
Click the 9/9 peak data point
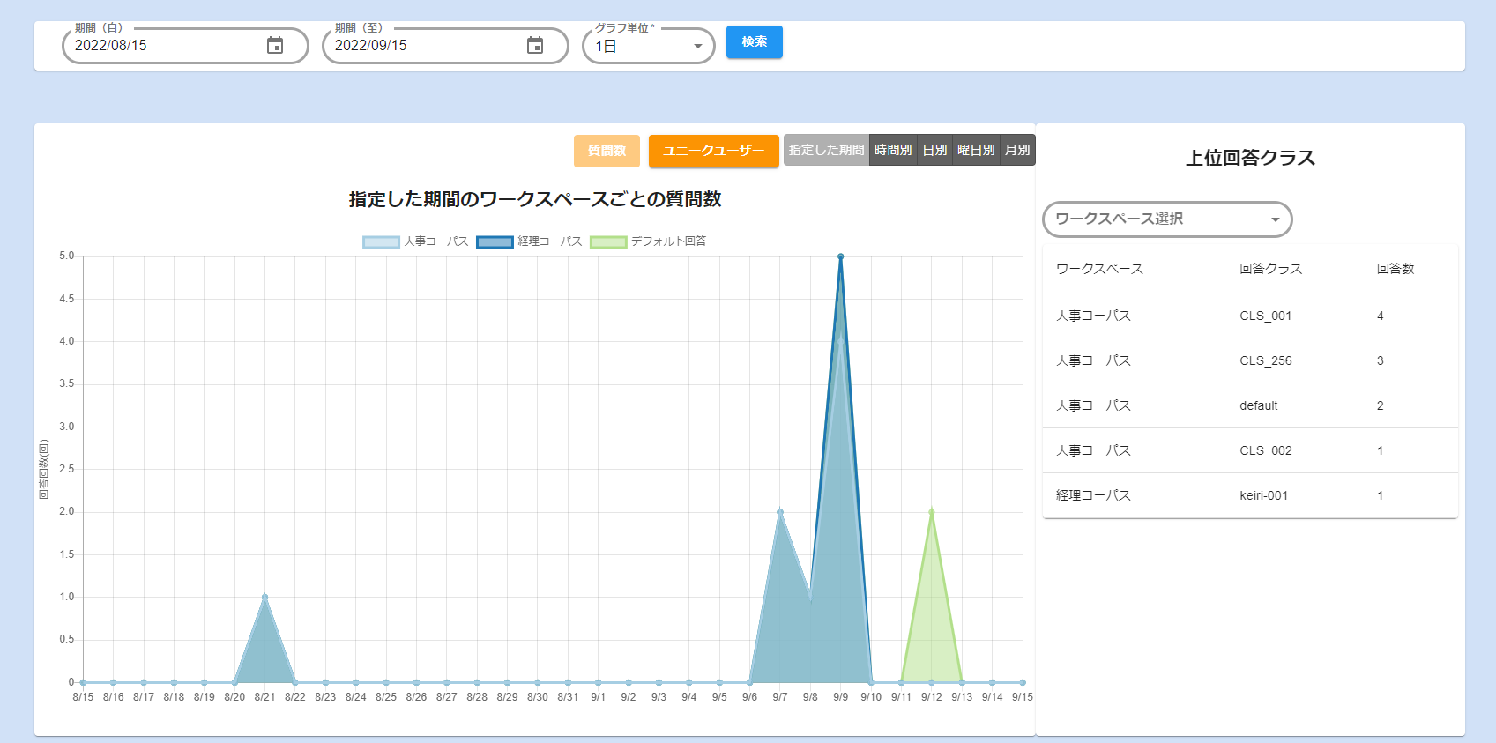coord(840,256)
